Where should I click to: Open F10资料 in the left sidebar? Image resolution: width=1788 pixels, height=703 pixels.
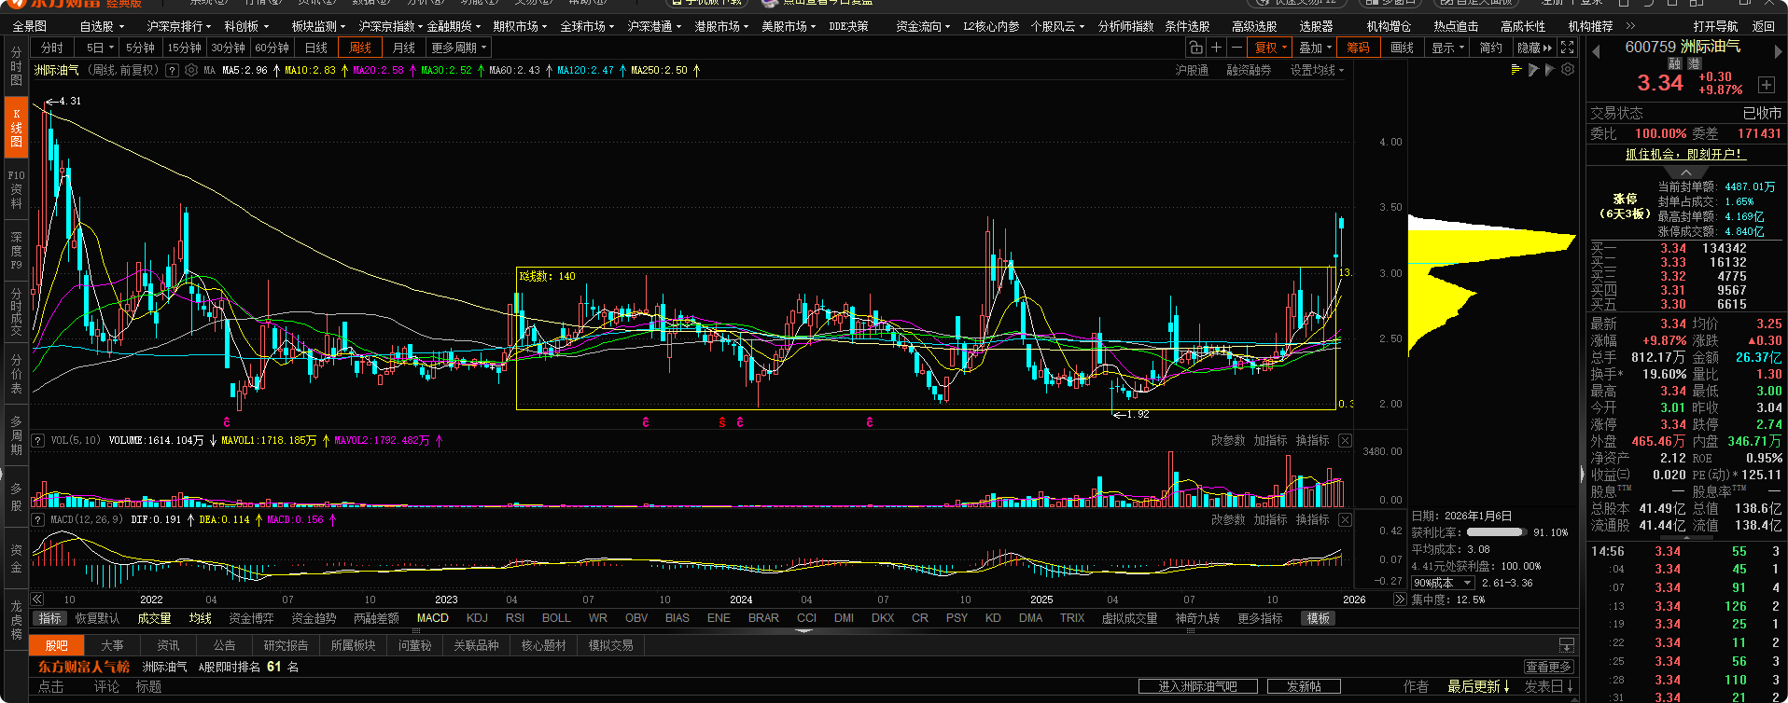pyautogui.click(x=16, y=189)
